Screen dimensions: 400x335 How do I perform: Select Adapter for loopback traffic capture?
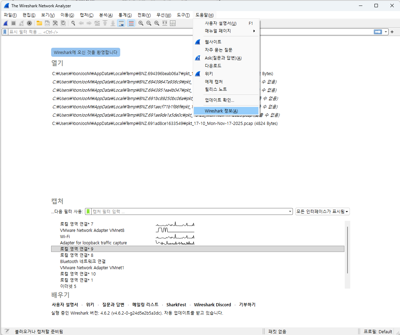point(198,243)
